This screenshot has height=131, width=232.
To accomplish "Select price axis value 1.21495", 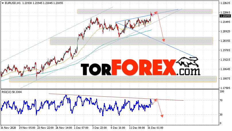I will click(x=225, y=22).
